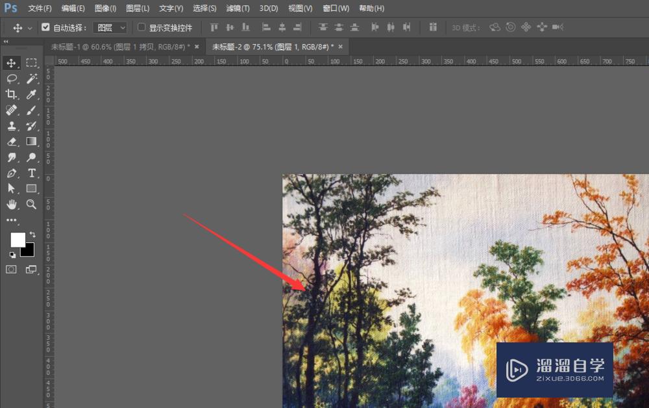Toggle Quick Mask mode

[11, 270]
